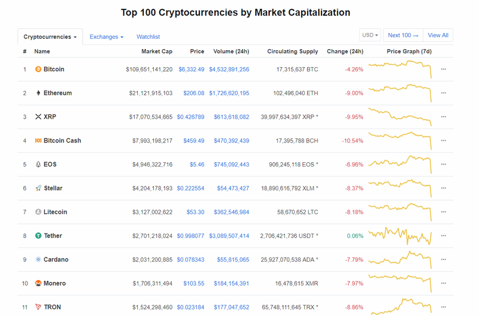Click the Bitcoin coin logo icon
Screen dimensions: 479x315
click(x=38, y=69)
